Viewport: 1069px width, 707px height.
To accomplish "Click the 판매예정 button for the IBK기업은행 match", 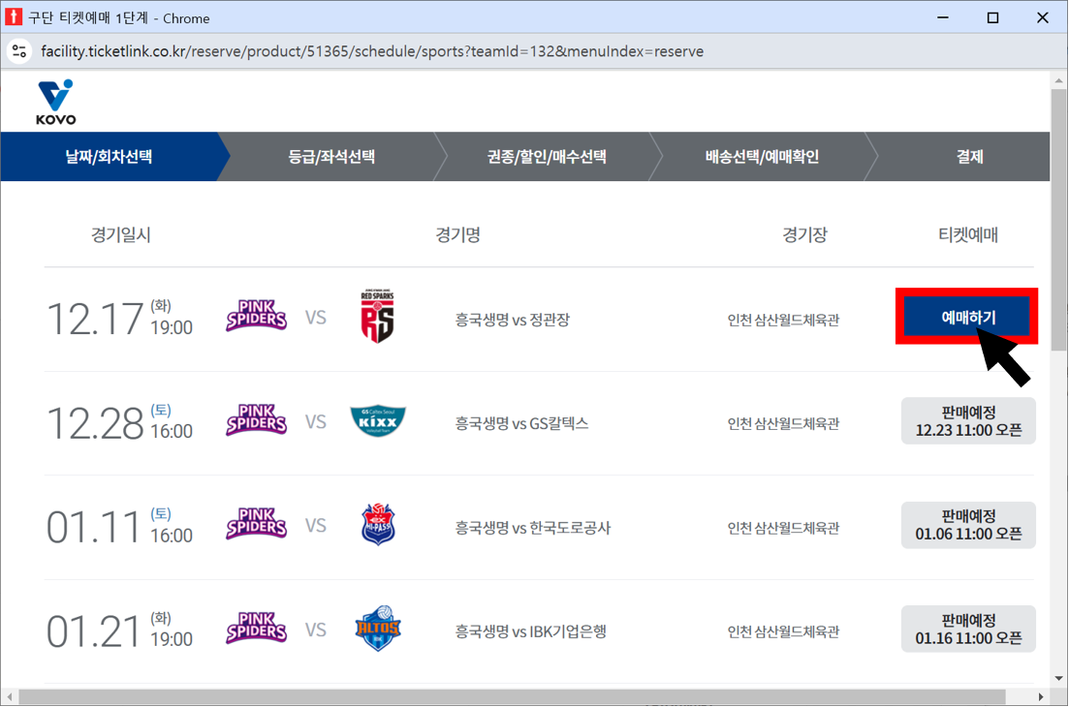I will click(968, 629).
